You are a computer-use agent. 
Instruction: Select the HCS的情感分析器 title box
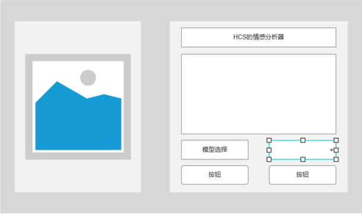click(259, 37)
